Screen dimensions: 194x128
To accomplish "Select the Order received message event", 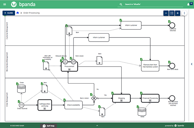I will [x=21, y=105].
